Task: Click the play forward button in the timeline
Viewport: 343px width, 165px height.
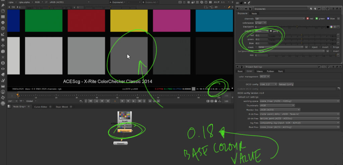Action: (123, 101)
